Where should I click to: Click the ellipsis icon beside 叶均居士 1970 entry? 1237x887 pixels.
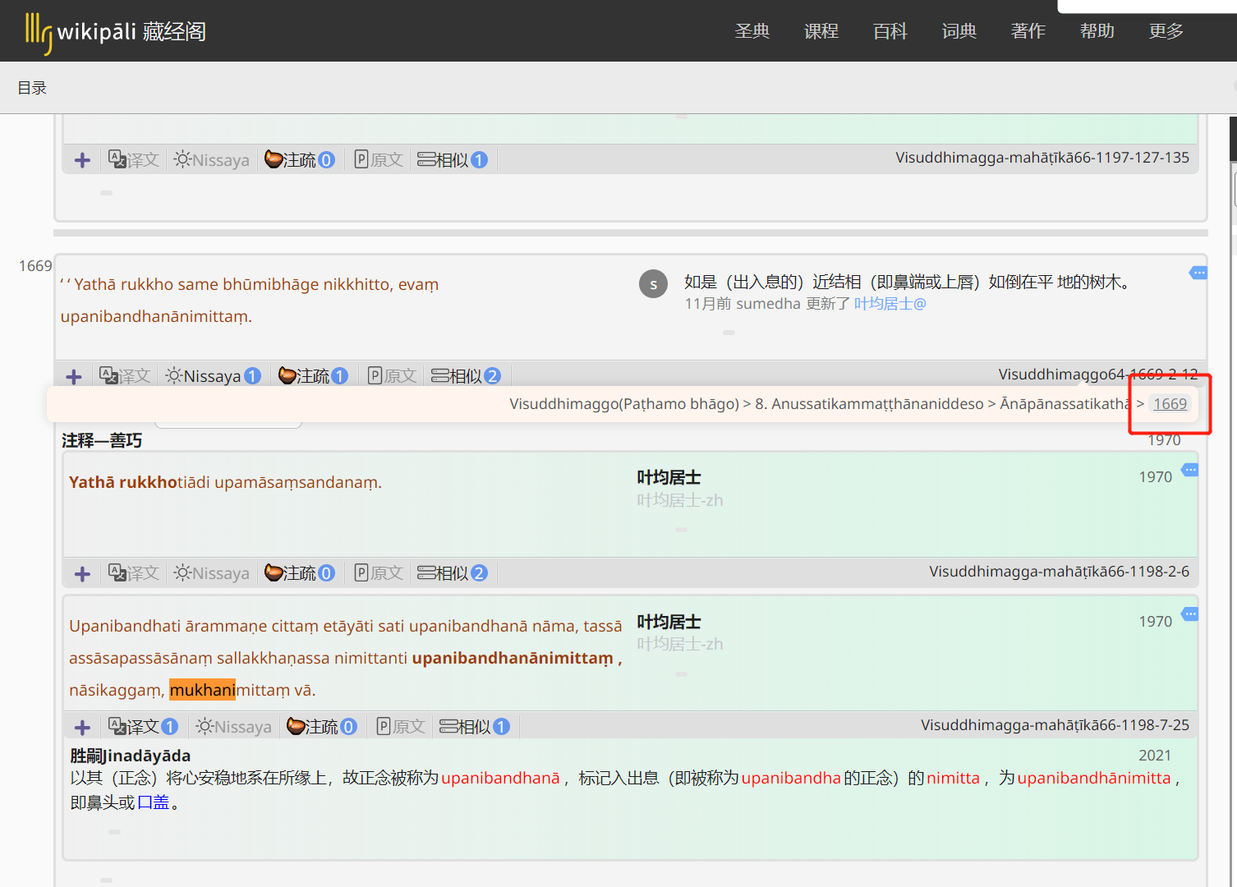click(x=1189, y=471)
